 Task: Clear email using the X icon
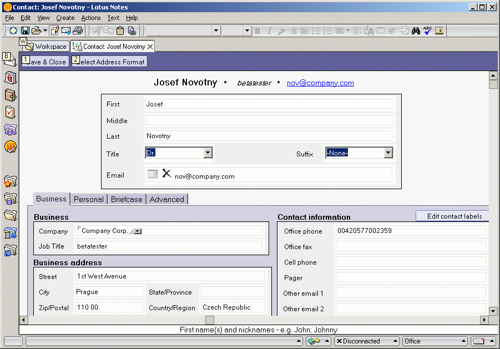166,174
